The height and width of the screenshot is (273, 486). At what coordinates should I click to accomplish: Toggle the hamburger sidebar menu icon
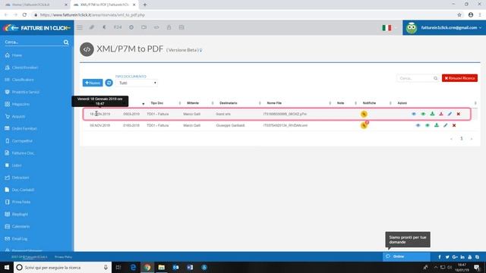pos(80,27)
